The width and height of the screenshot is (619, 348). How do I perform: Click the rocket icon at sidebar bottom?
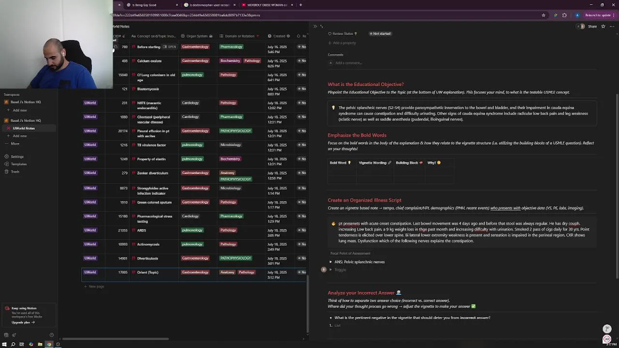[x=14, y=335]
